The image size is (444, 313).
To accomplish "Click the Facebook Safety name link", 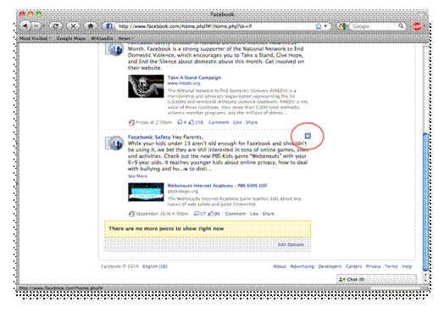I will [x=149, y=137].
